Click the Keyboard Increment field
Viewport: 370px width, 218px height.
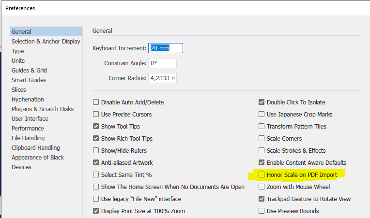pos(165,48)
